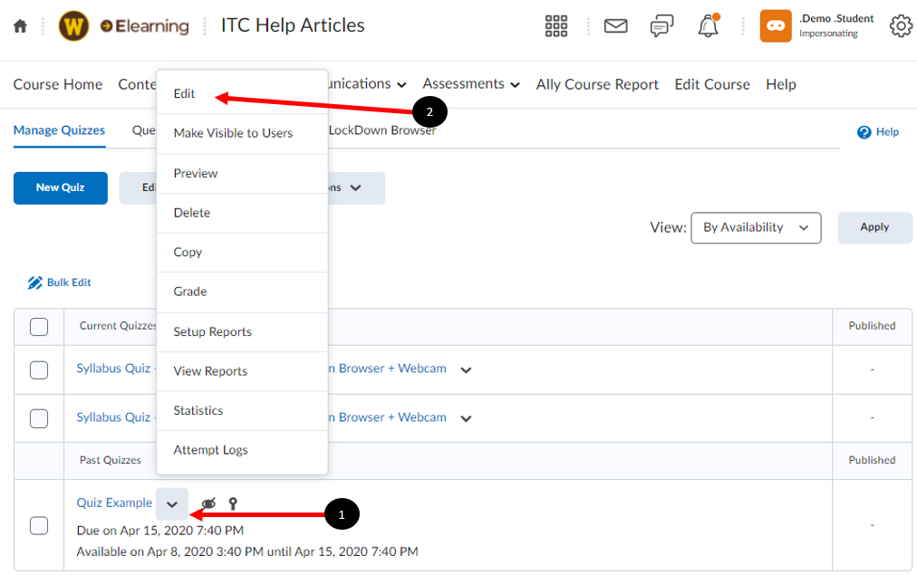Viewport: 917px width, 575px height.
Task: Open the course selector grid icon
Action: click(556, 26)
